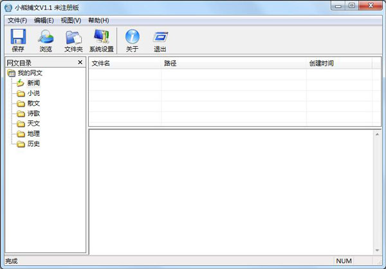386x269 pixels.
Task: Click the preview pane scroll up arrow
Action: click(377, 134)
